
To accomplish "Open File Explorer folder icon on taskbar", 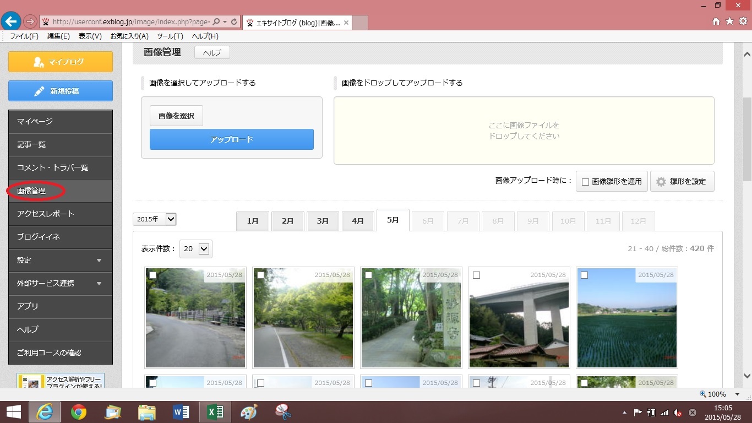I will click(147, 412).
